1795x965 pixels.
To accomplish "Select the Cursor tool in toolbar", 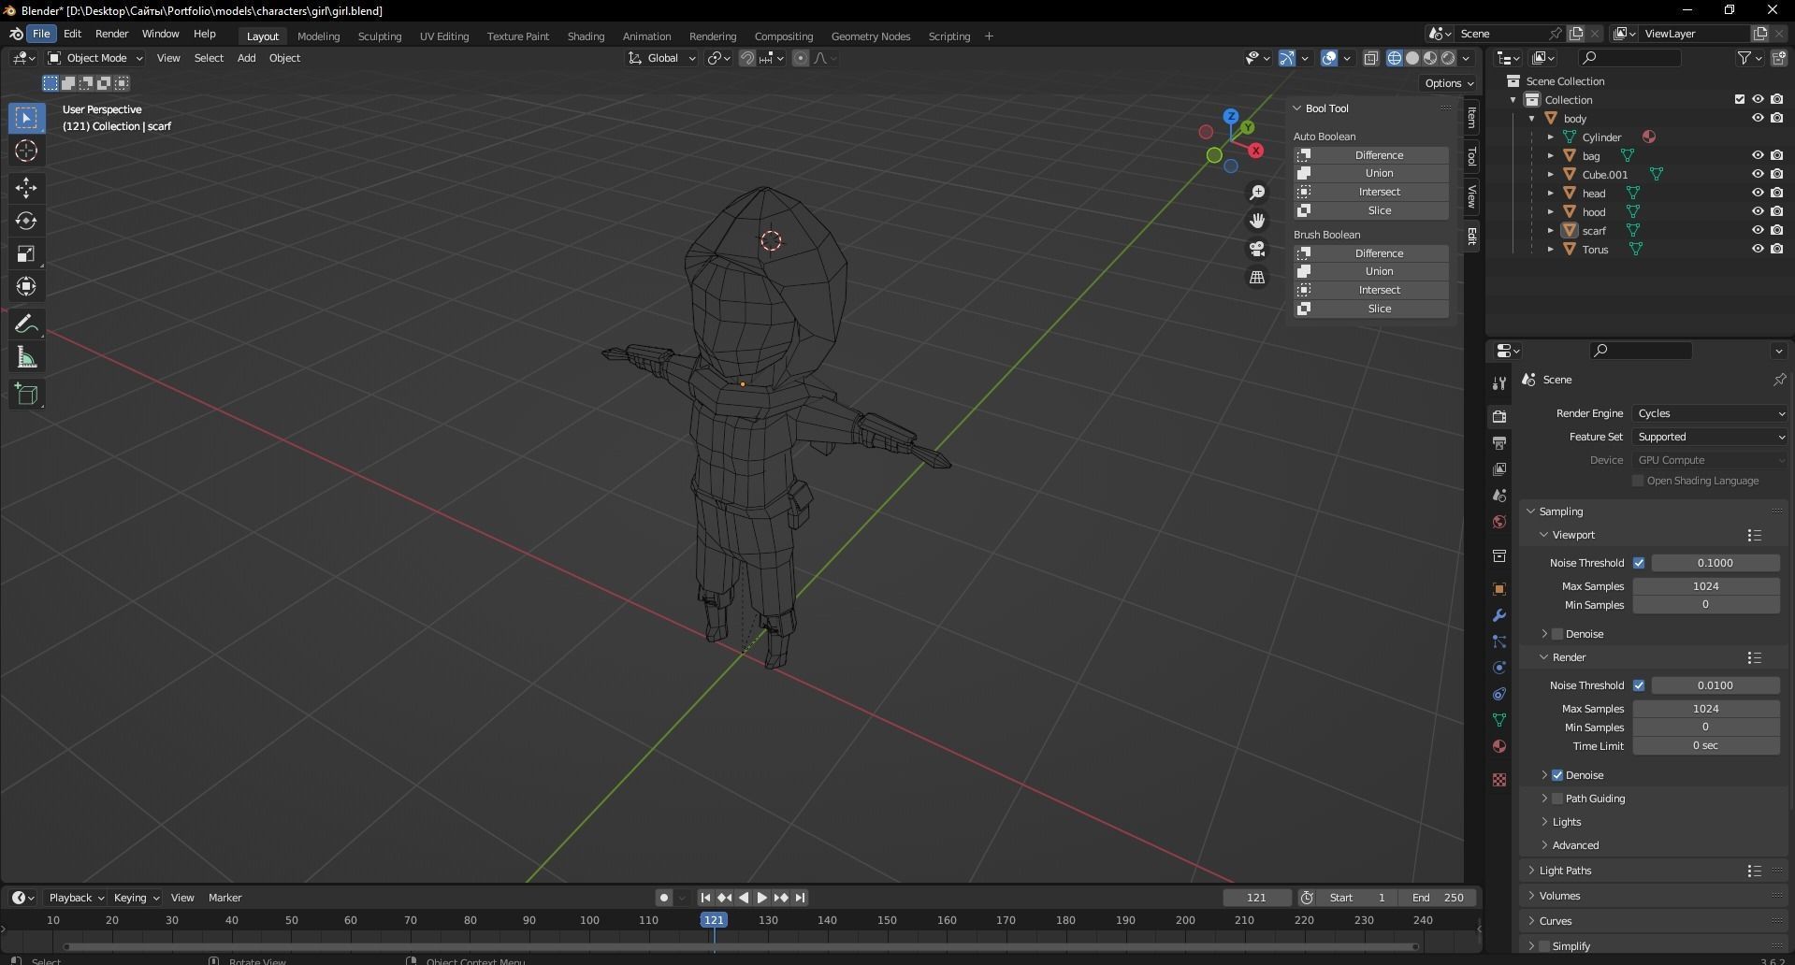I will 26,151.
